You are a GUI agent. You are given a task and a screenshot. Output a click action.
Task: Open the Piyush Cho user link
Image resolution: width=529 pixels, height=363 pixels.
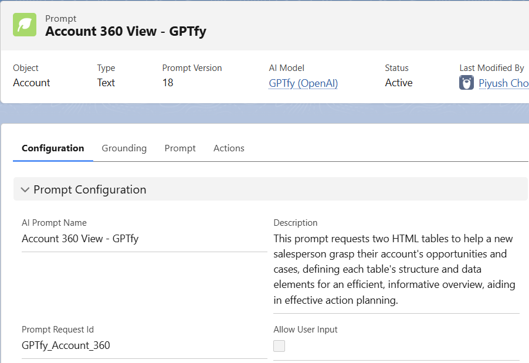click(x=504, y=83)
